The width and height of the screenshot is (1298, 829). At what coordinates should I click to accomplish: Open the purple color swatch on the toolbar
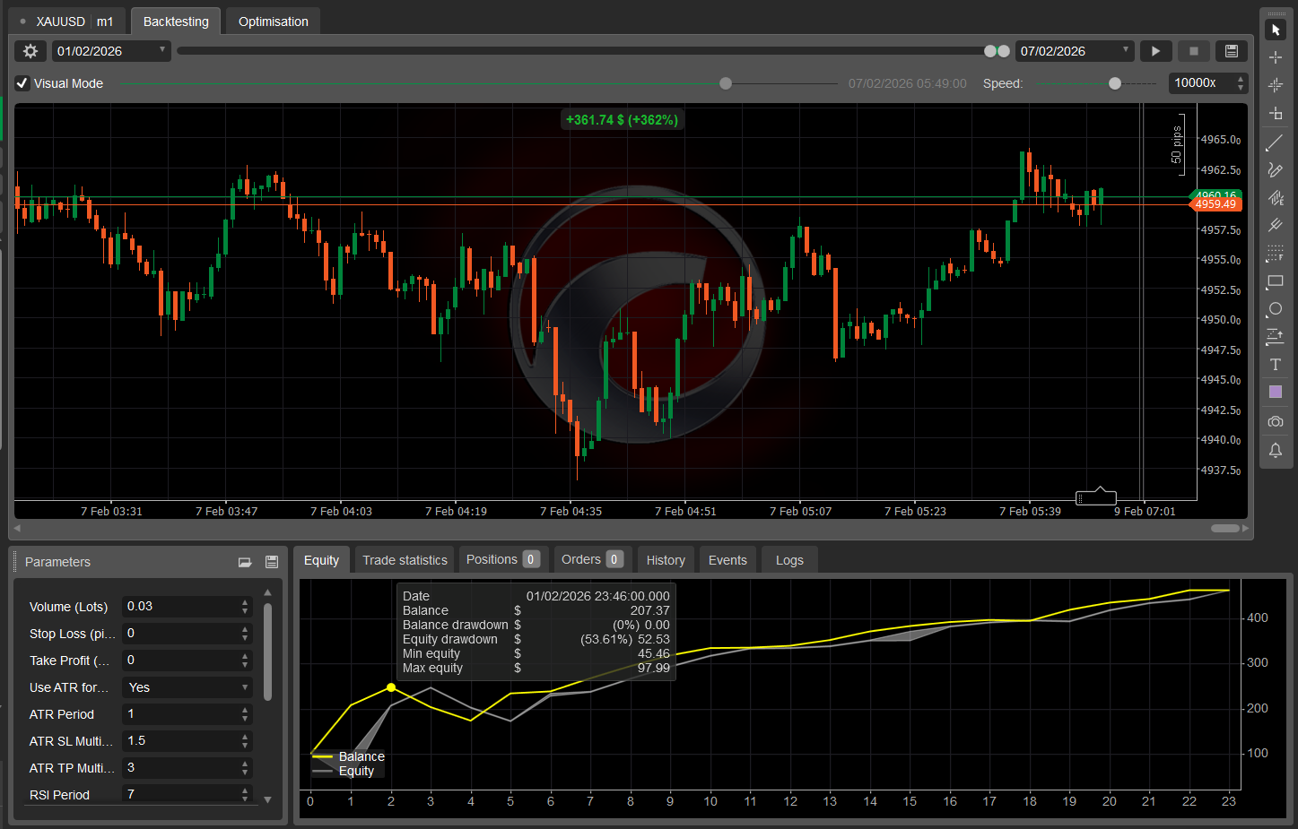point(1276,392)
